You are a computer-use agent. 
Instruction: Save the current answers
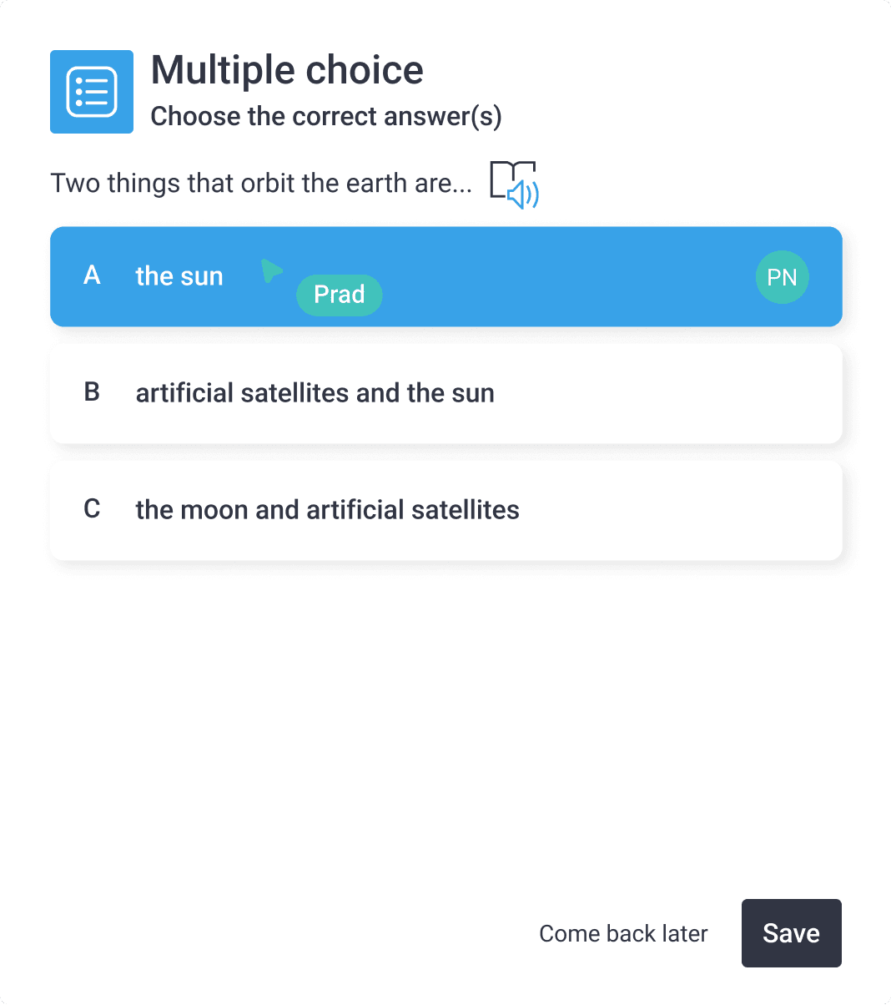pyautogui.click(x=791, y=933)
